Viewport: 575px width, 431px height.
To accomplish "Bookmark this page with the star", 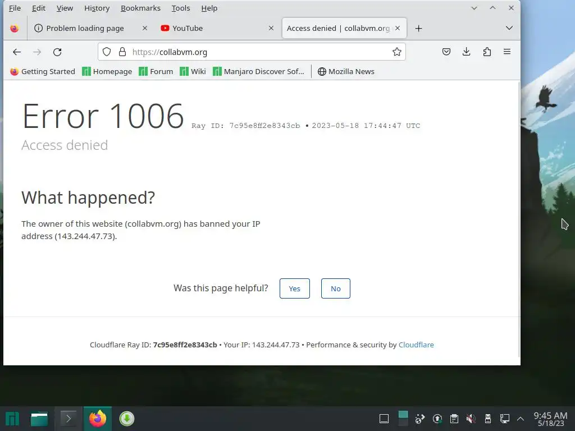I will [397, 52].
